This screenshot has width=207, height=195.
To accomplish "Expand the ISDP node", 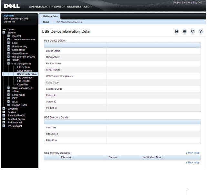I will (9, 98).
